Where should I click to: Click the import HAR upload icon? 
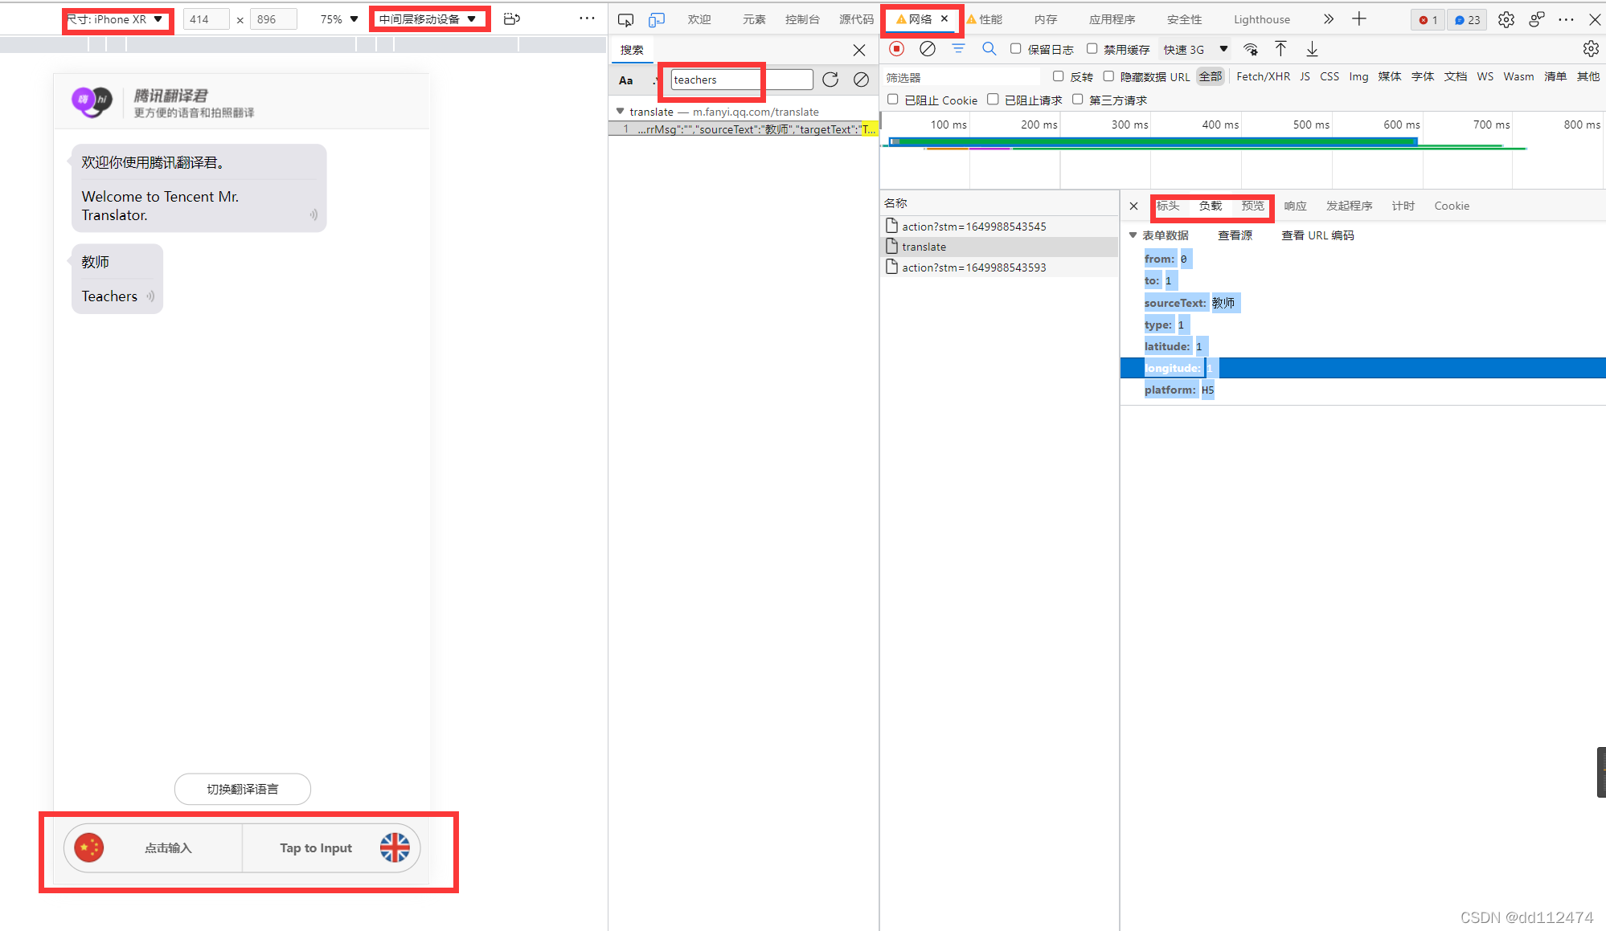coord(1282,49)
